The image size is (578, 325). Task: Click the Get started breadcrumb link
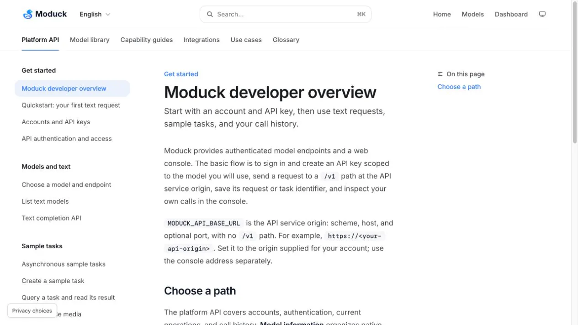point(181,74)
